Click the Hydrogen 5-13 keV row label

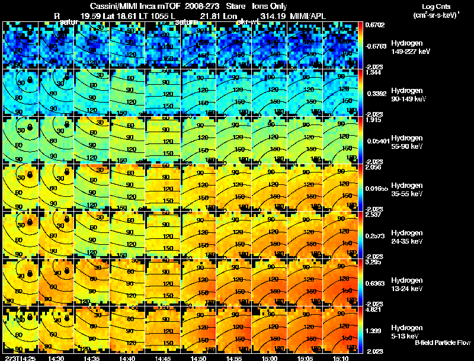(x=407, y=332)
